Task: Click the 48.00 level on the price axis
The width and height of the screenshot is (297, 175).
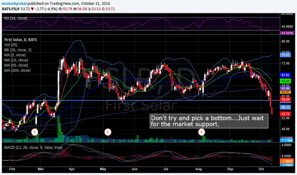Action: [286, 129]
